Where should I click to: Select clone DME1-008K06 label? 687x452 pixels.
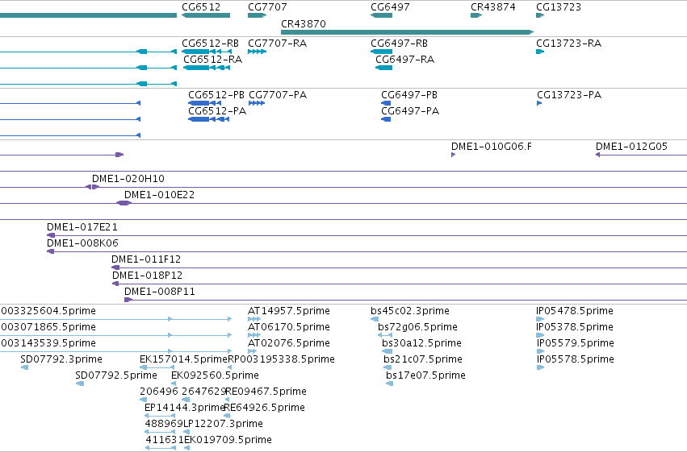83,243
